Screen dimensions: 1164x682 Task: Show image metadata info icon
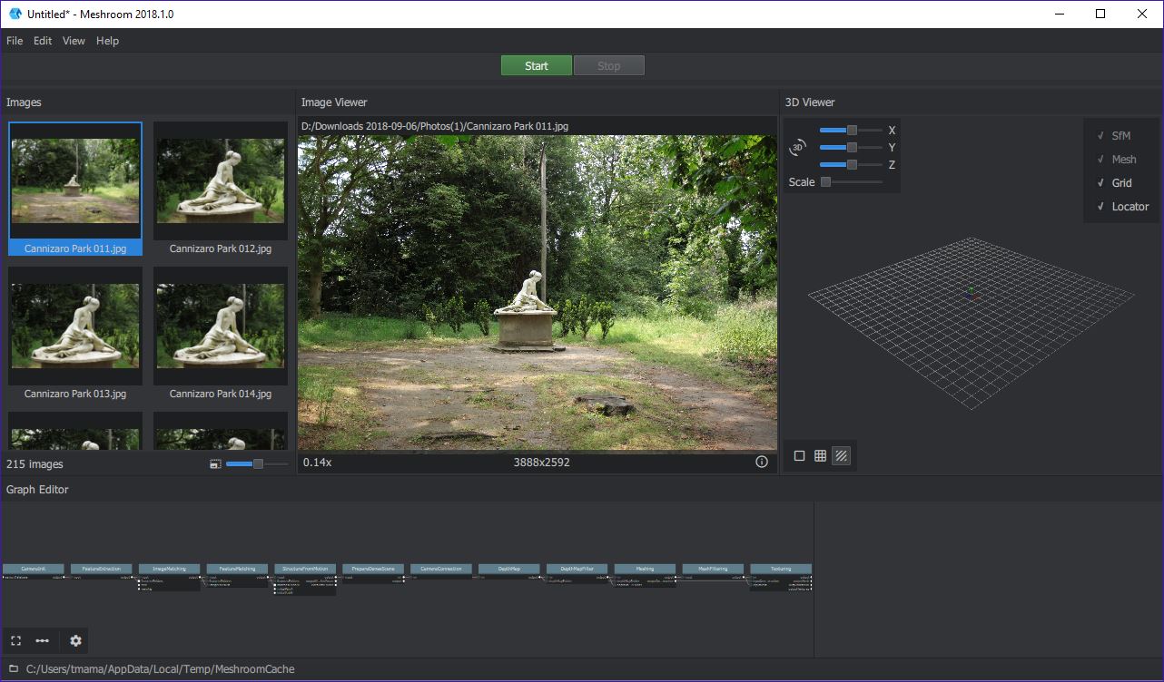coord(762,463)
